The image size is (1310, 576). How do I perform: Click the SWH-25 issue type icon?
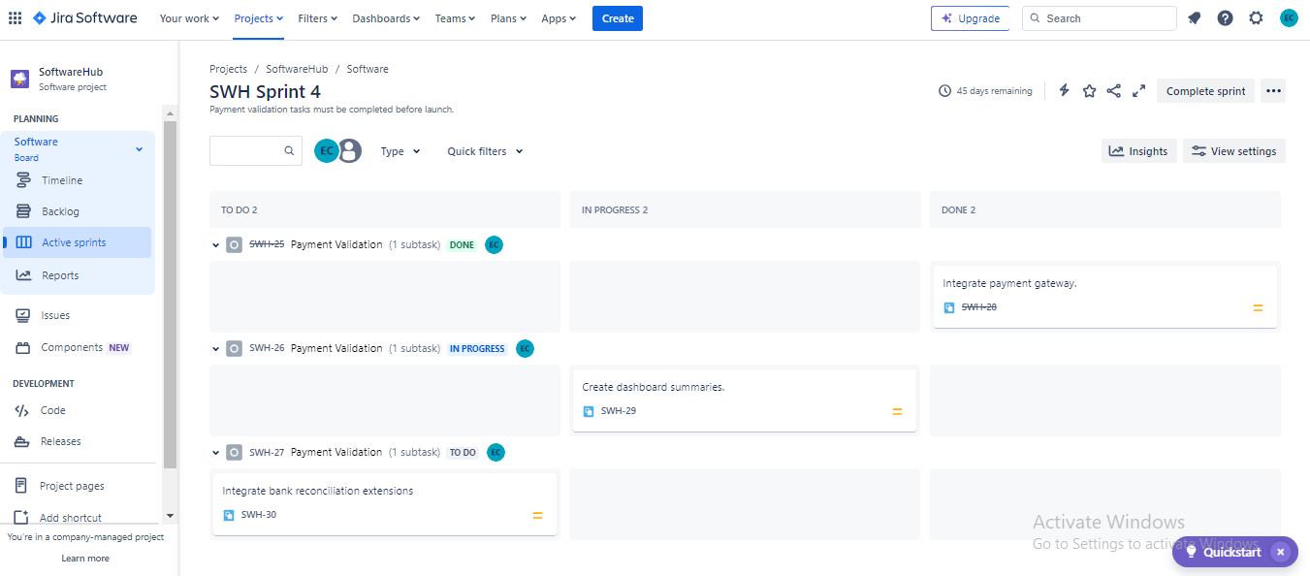pos(234,245)
